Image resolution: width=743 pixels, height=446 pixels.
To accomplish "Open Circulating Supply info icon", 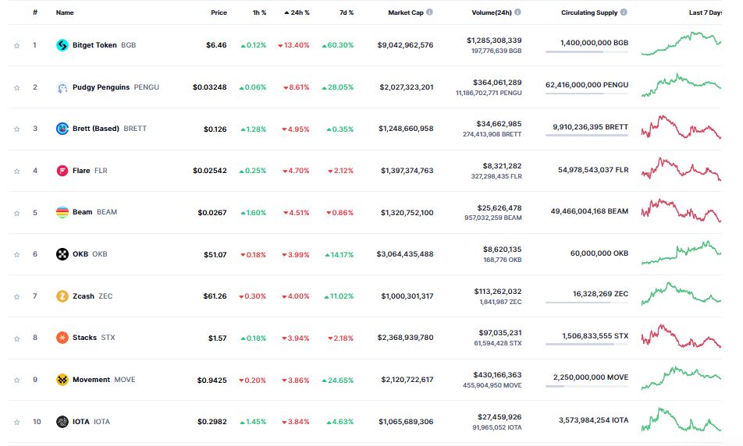I will click(x=624, y=12).
